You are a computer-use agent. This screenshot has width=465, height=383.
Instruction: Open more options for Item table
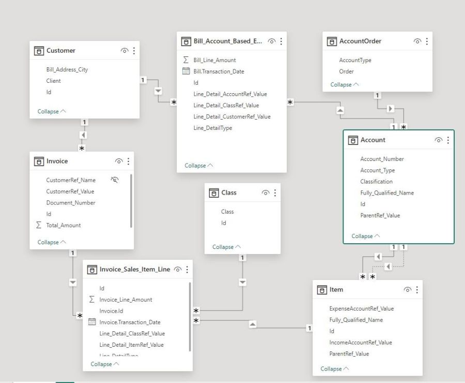point(417,290)
